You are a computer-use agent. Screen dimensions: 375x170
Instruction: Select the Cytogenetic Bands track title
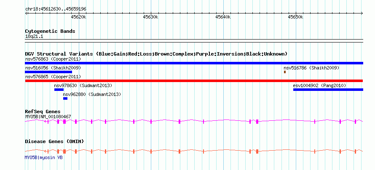(x=50, y=31)
